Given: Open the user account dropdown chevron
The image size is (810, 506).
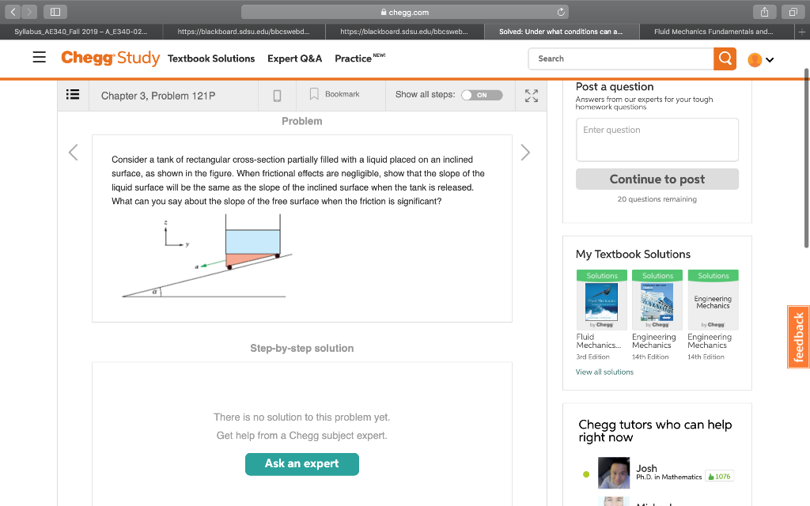Looking at the screenshot, I should (x=771, y=59).
